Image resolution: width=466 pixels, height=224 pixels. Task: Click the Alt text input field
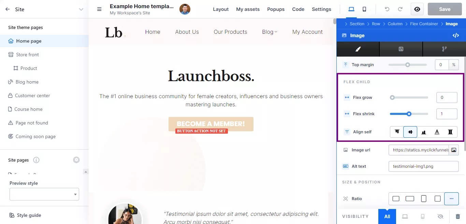[423, 166]
